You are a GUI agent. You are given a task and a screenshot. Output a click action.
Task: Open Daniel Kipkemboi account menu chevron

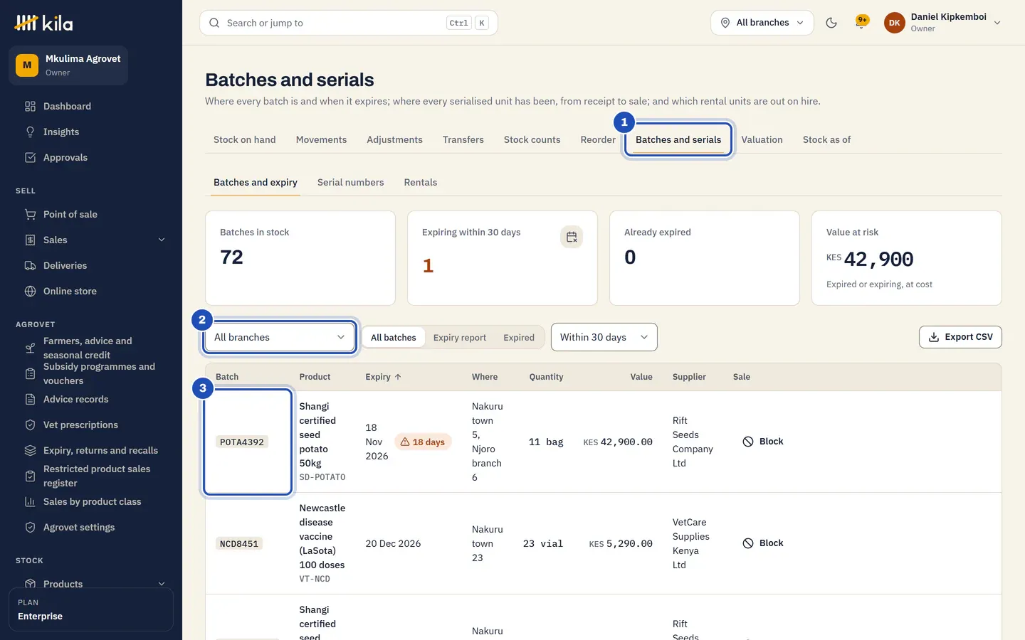click(x=997, y=23)
